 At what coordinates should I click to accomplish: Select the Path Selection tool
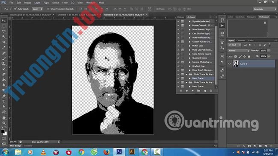[x=4, y=107]
